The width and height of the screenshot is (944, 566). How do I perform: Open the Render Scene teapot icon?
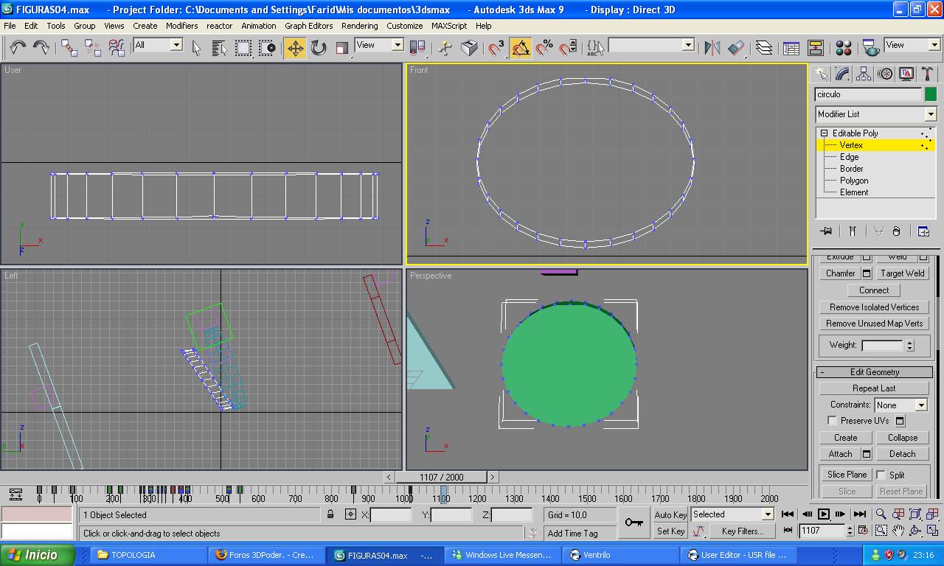tap(871, 48)
